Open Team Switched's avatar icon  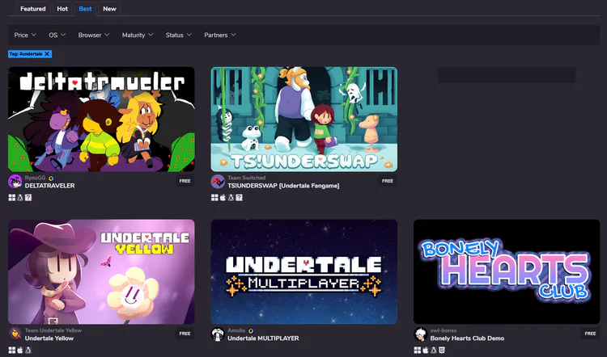click(218, 182)
